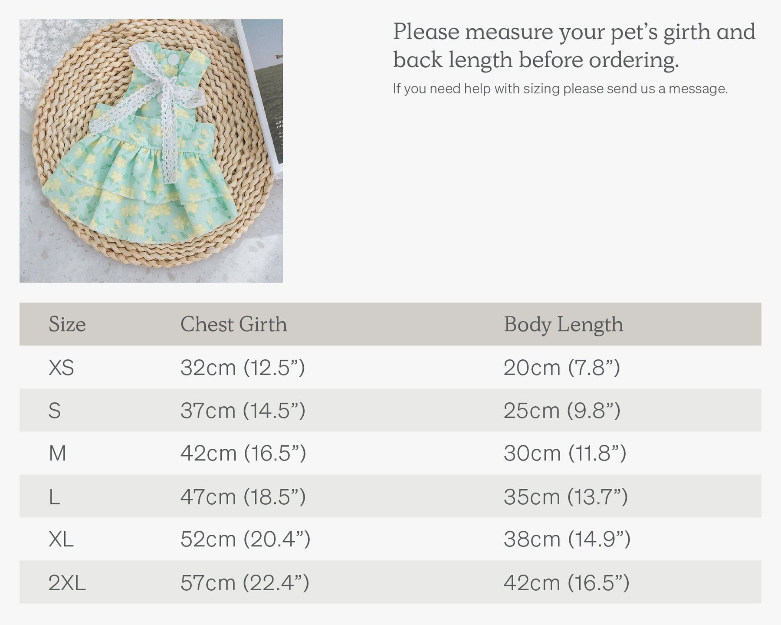This screenshot has width=781, height=625.
Task: Click the Body Length column header
Action: tap(563, 324)
